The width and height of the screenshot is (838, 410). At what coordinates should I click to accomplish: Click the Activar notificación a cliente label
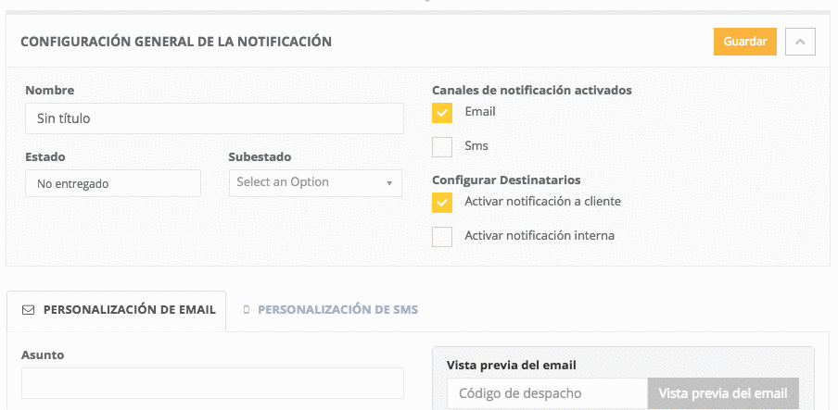pos(542,201)
